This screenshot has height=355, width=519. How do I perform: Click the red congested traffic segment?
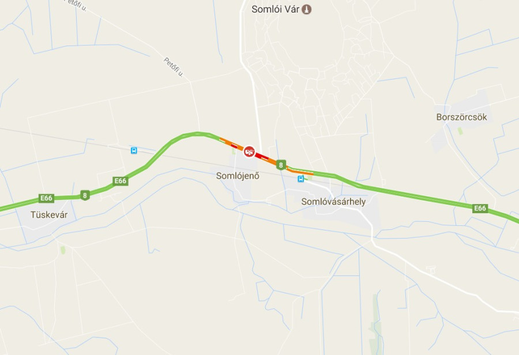[262, 157]
